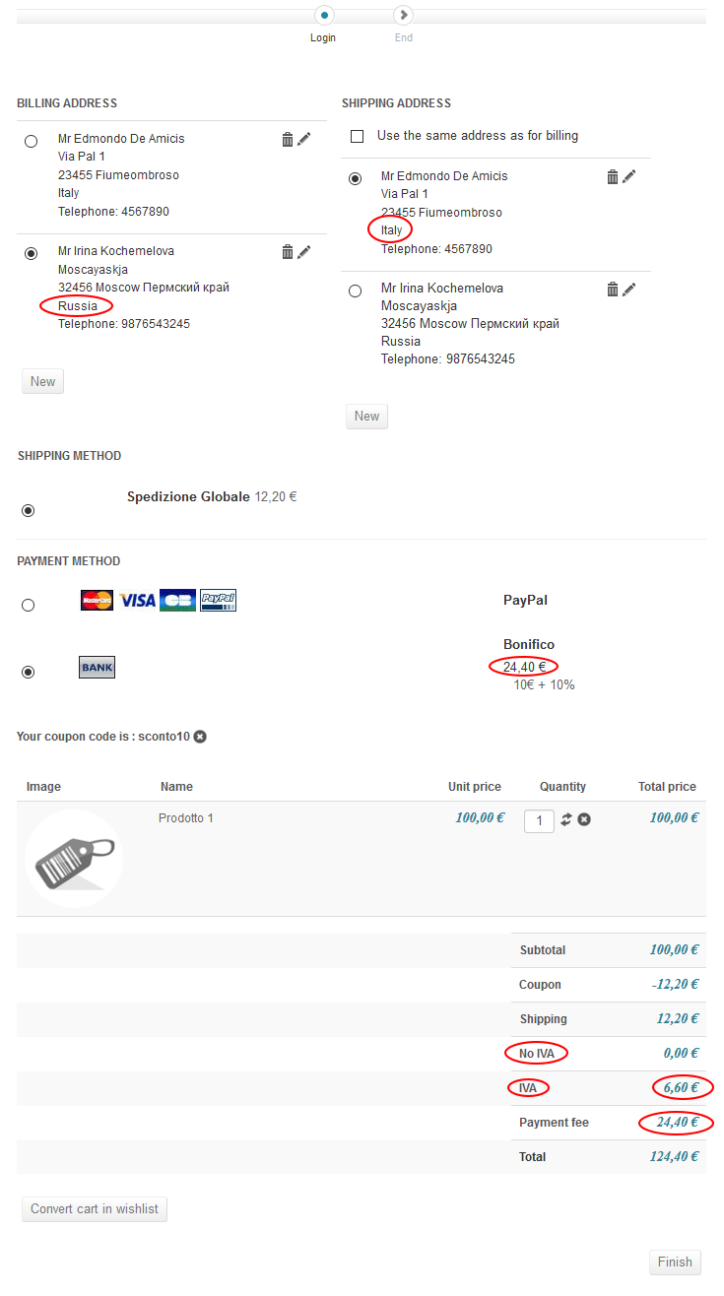This screenshot has width=724, height=1296.
Task: Remove Prodotto 1 from cart
Action: coord(584,819)
